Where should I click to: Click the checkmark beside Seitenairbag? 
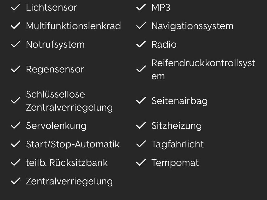[141, 101]
